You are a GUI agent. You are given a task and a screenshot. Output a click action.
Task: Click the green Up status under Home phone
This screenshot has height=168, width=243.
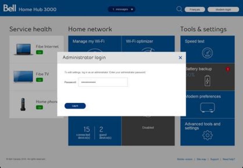39,107
